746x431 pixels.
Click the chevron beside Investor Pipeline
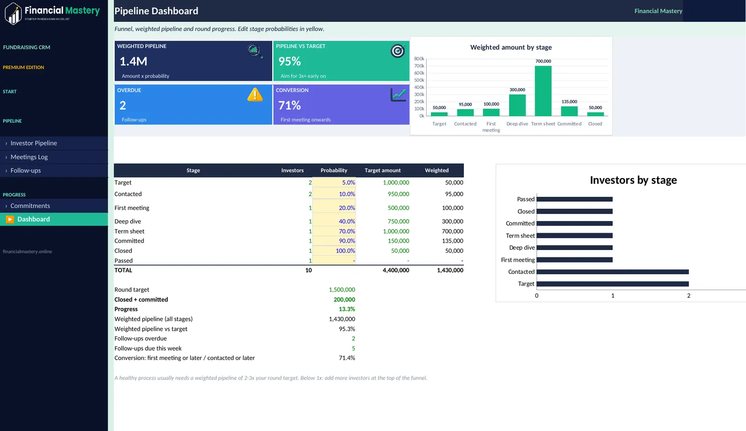[6, 144]
